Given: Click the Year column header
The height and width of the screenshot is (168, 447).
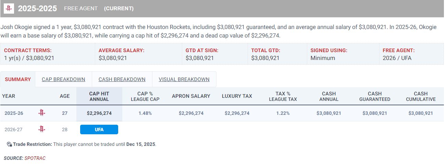Looking at the screenshot, I should point(9,96).
